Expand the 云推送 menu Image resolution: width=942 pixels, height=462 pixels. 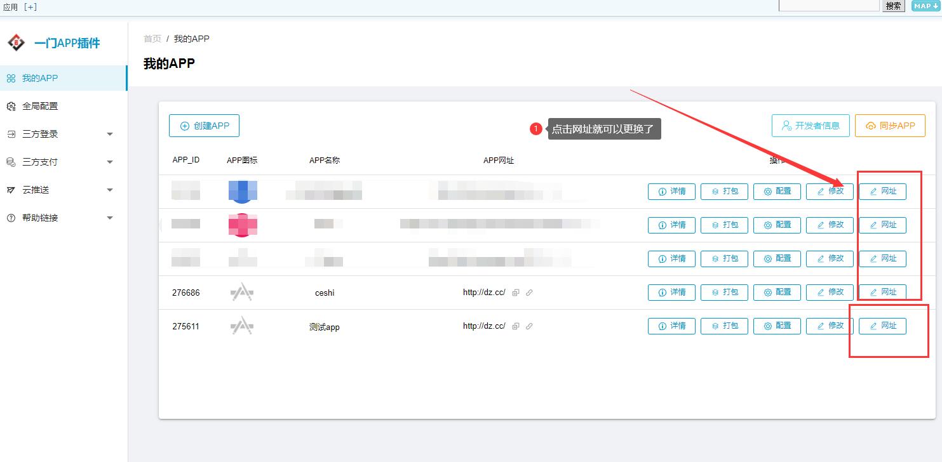pos(64,190)
